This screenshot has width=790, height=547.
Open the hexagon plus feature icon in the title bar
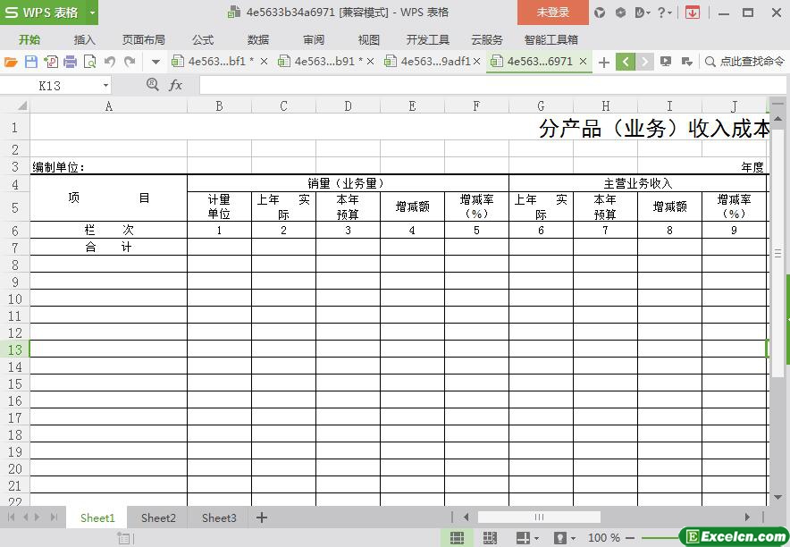pos(620,13)
